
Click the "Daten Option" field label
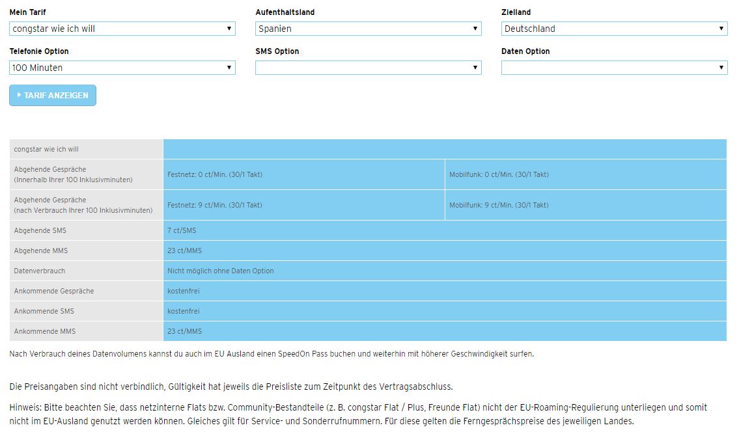[525, 51]
